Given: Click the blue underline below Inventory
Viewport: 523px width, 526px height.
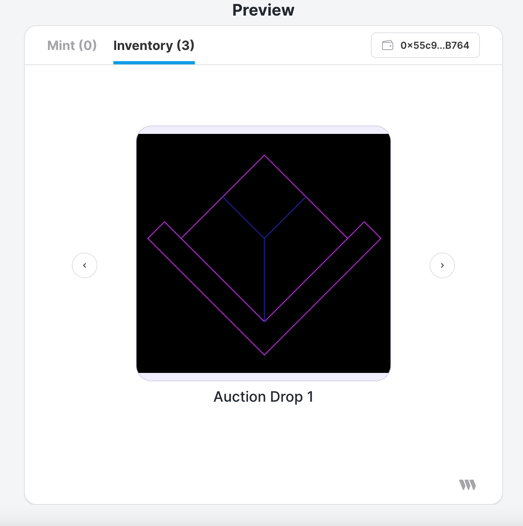Looking at the screenshot, I should click(x=154, y=63).
